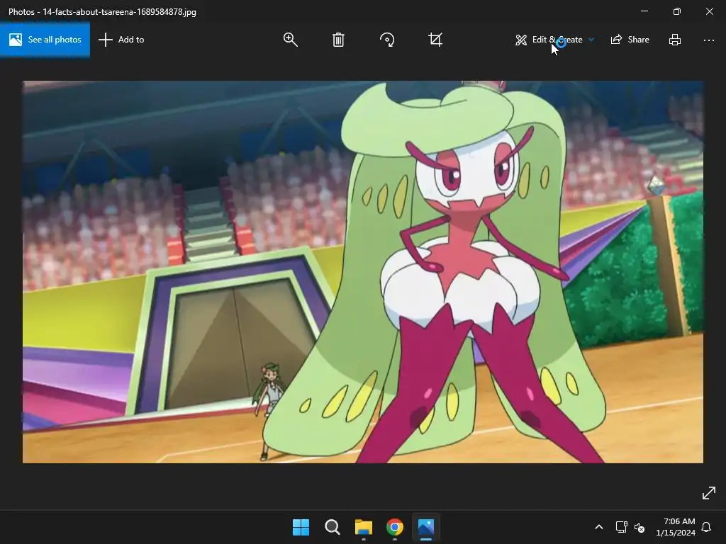Select the Crop tool icon
Screen dimensions: 726x544
435,40
